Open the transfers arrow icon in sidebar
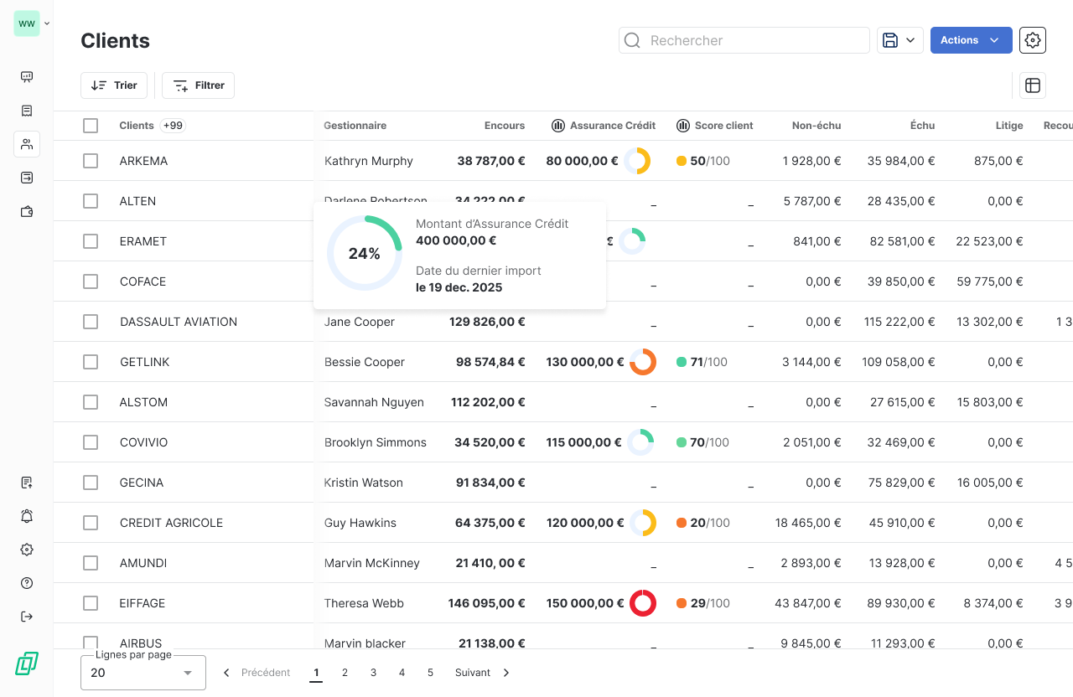 point(27,178)
